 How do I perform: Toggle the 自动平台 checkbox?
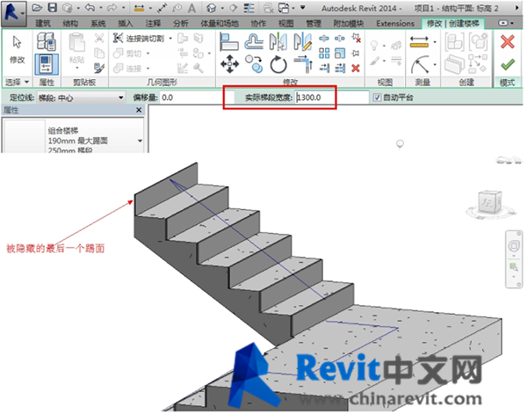(377, 98)
